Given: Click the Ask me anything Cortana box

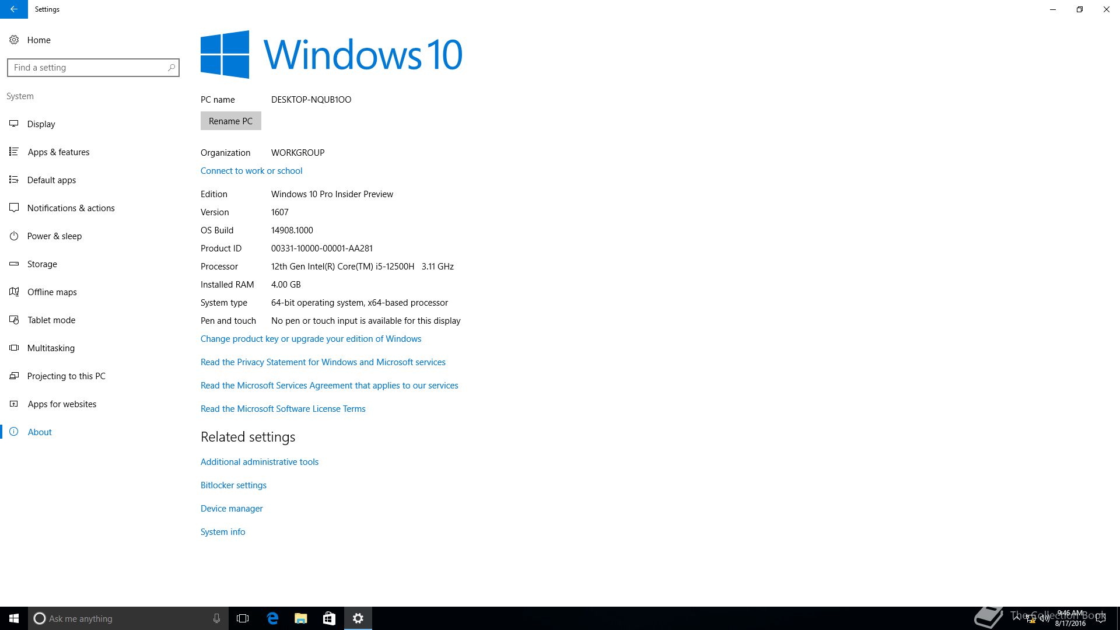Looking at the screenshot, I should point(128,618).
